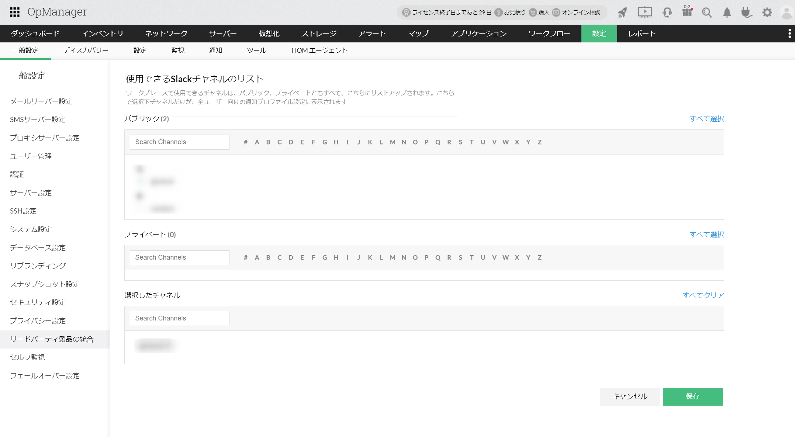Viewport: 795px width, 437px height.
Task: Check notifications via the bell icon
Action: pos(727,12)
